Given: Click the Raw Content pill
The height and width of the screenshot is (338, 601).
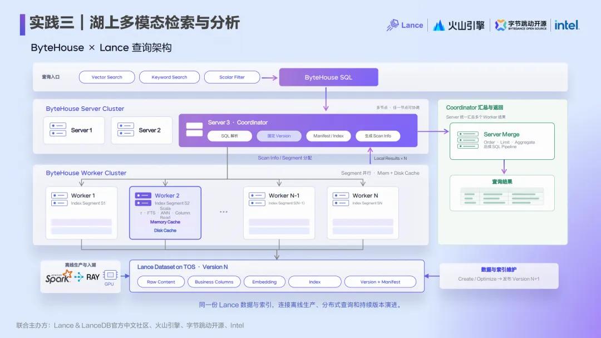Looking at the screenshot, I should (x=161, y=282).
